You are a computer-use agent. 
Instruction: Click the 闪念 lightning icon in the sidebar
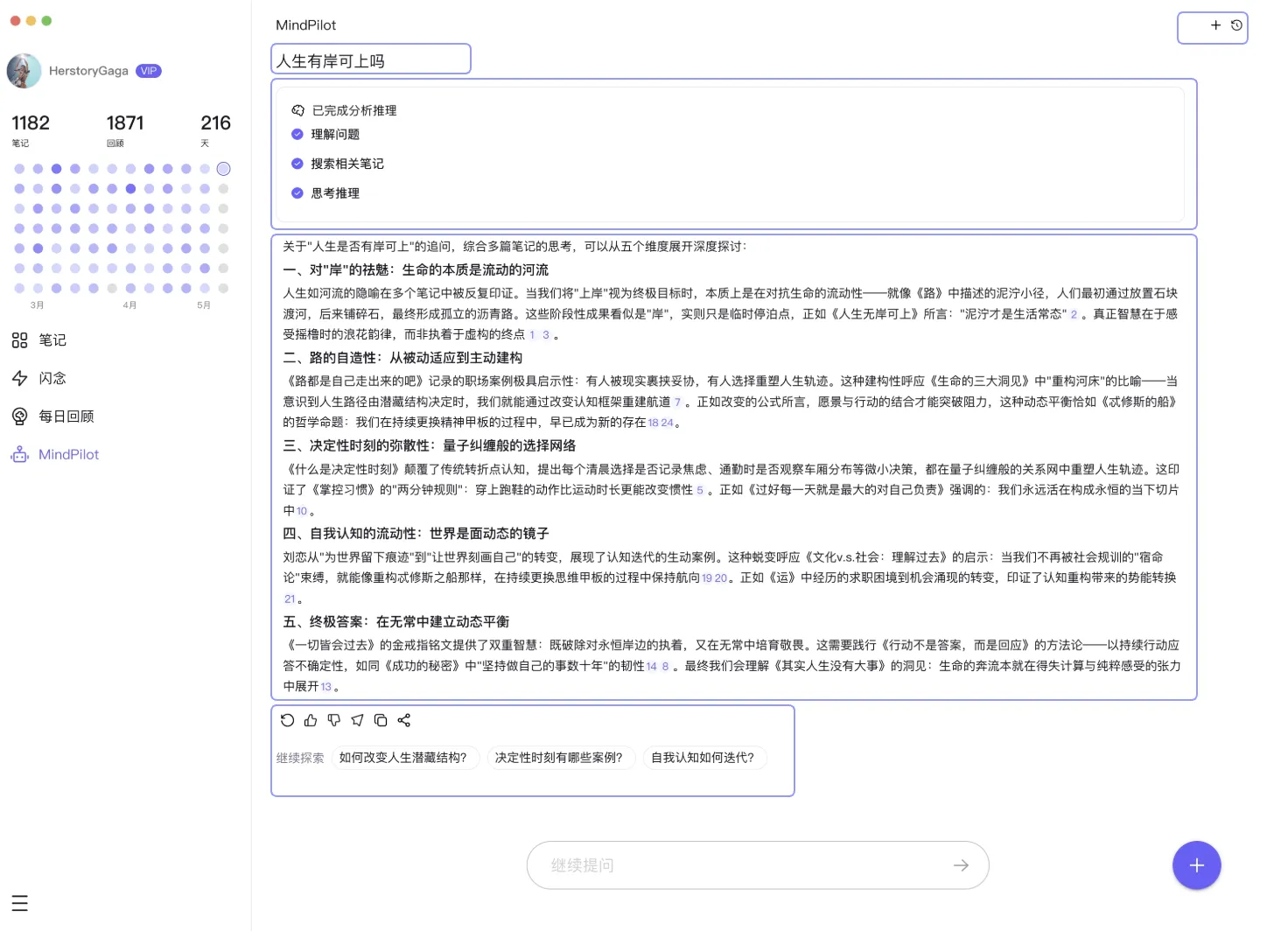[20, 378]
